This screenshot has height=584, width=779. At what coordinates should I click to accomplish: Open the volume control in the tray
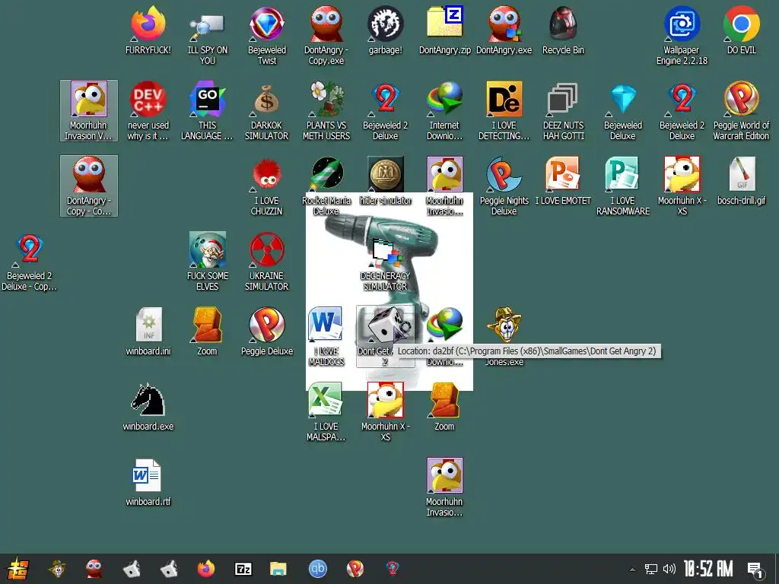(x=669, y=569)
